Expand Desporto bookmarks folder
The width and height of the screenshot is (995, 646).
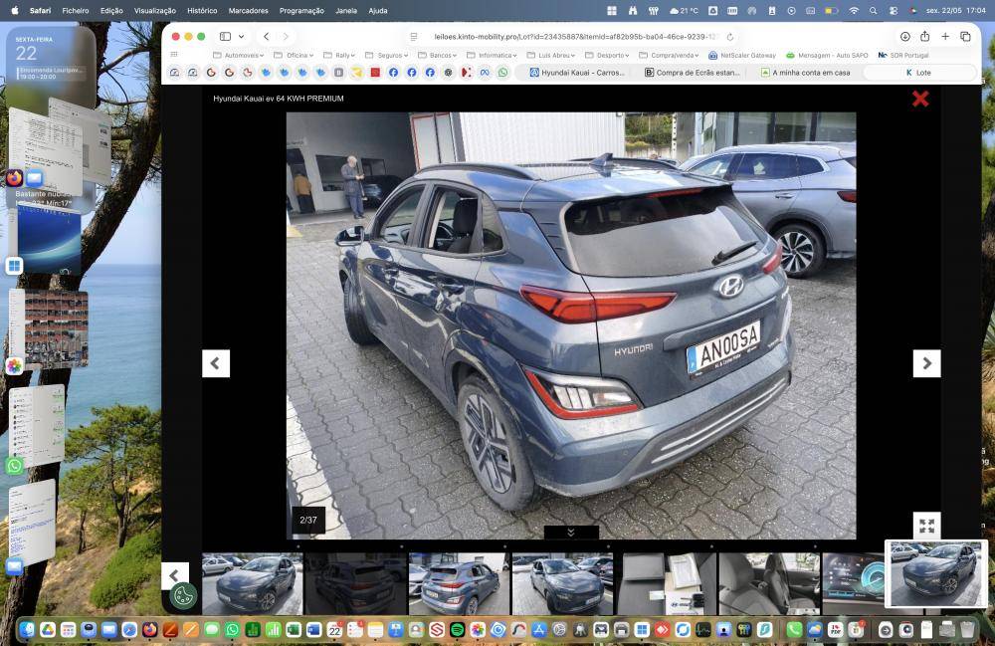pos(607,55)
